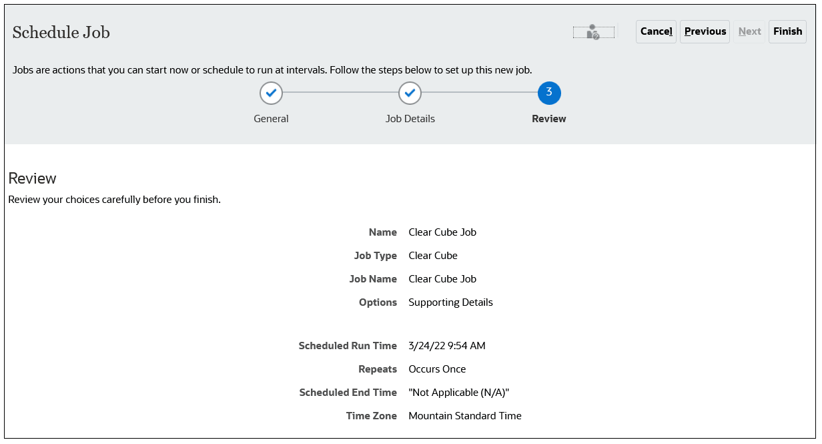Click the Name value Clear Cube Job
This screenshot has height=444, width=822.
(442, 232)
